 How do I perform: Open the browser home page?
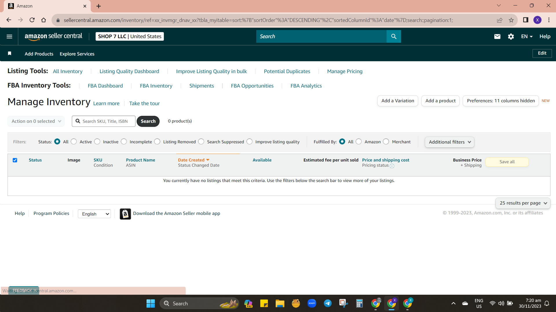pyautogui.click(x=43, y=20)
